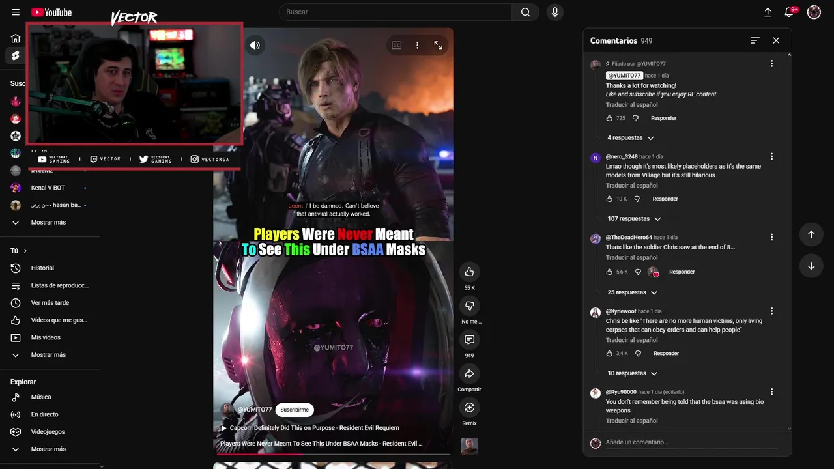Open comment sort options icon
Viewport: 834px width, 469px height.
coord(755,40)
